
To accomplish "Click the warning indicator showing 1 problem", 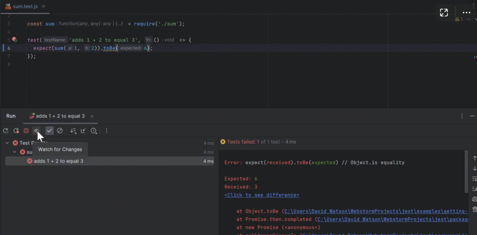I will pyautogui.click(x=459, y=19).
